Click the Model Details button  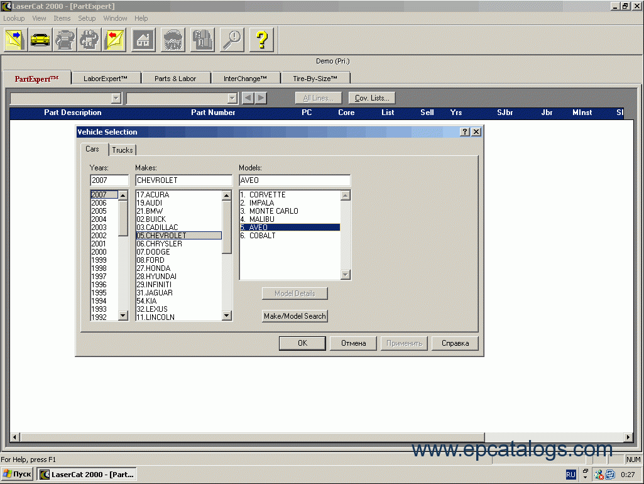(x=295, y=294)
